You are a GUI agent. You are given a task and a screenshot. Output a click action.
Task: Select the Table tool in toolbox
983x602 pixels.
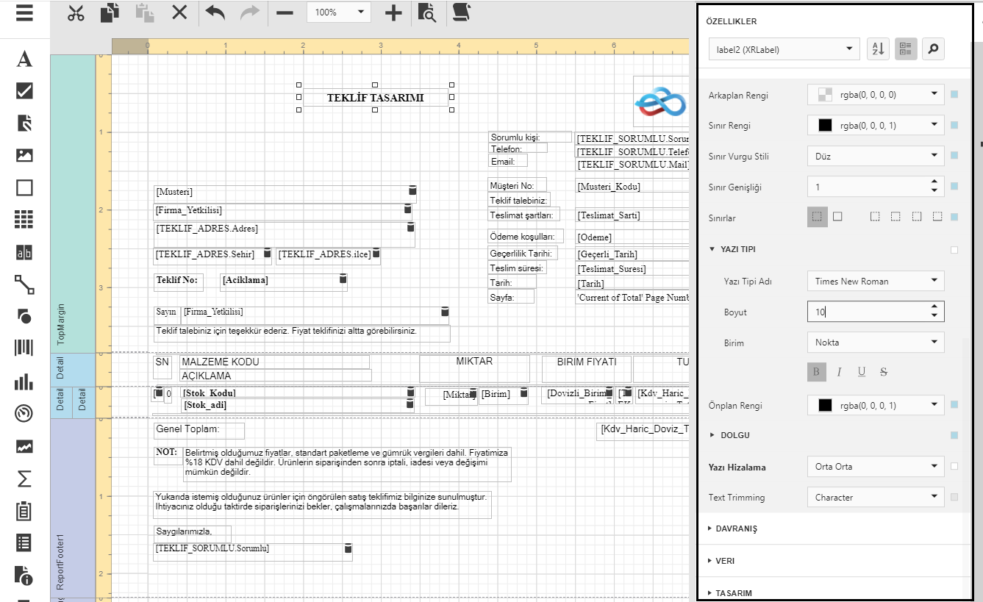(x=24, y=219)
